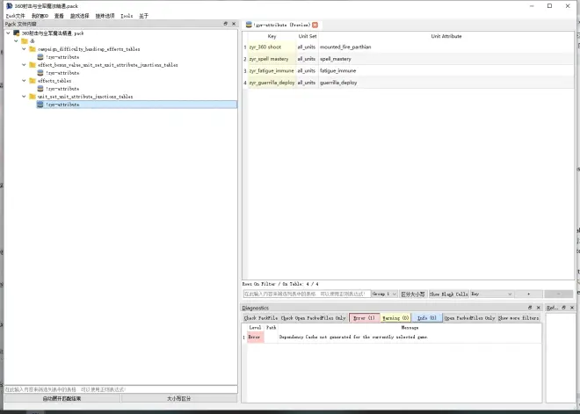Toggle the Info (0) diagnostics filter
This screenshot has width=580, height=414.
coord(426,317)
